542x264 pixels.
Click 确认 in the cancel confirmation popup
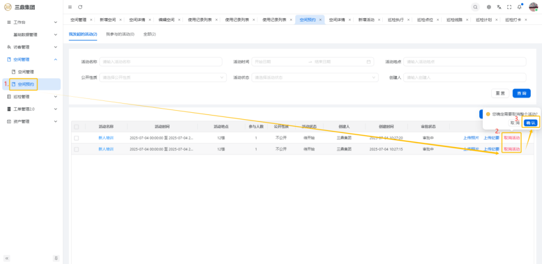[530, 123]
